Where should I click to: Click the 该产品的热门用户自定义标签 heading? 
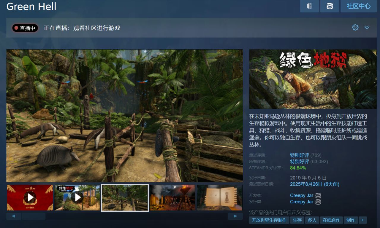click(x=281, y=213)
